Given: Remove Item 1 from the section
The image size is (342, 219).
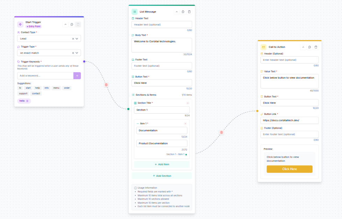Looking at the screenshot, I should pyautogui.click(x=185, y=124).
